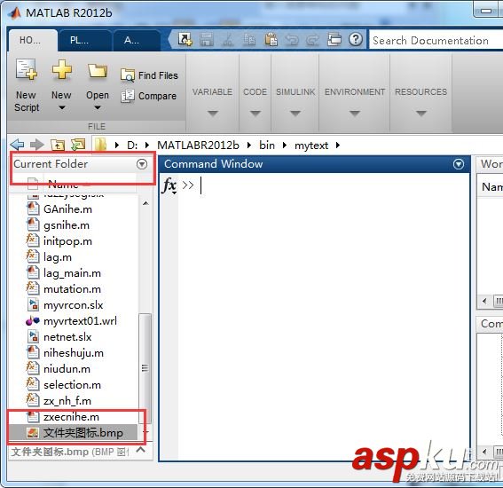
Task: Expand the VARIABLE section dropdown
Action: pos(213,114)
